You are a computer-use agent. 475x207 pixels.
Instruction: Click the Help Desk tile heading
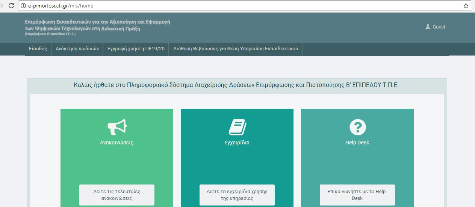tap(357, 142)
